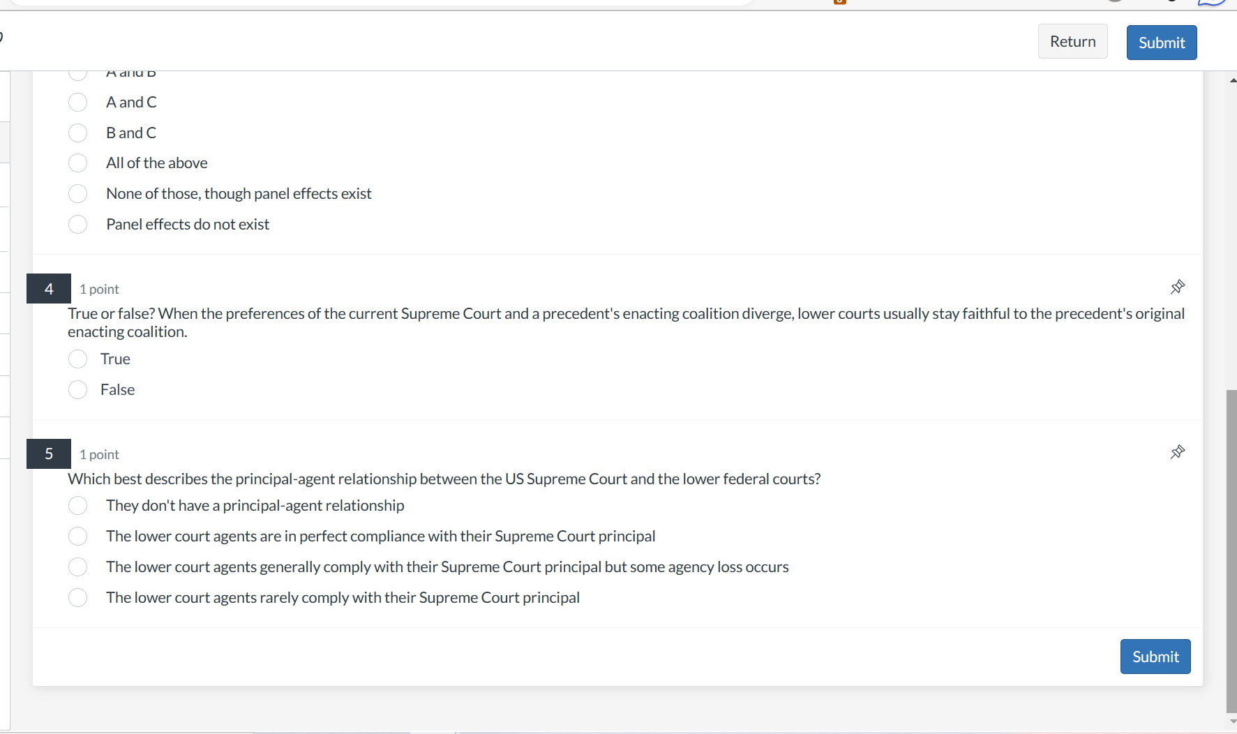1237x734 pixels.
Task: Select the 'A and C' answer option
Action: (x=78, y=103)
